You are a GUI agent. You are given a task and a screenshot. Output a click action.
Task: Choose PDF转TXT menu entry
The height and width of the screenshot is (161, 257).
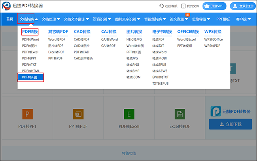(29, 64)
